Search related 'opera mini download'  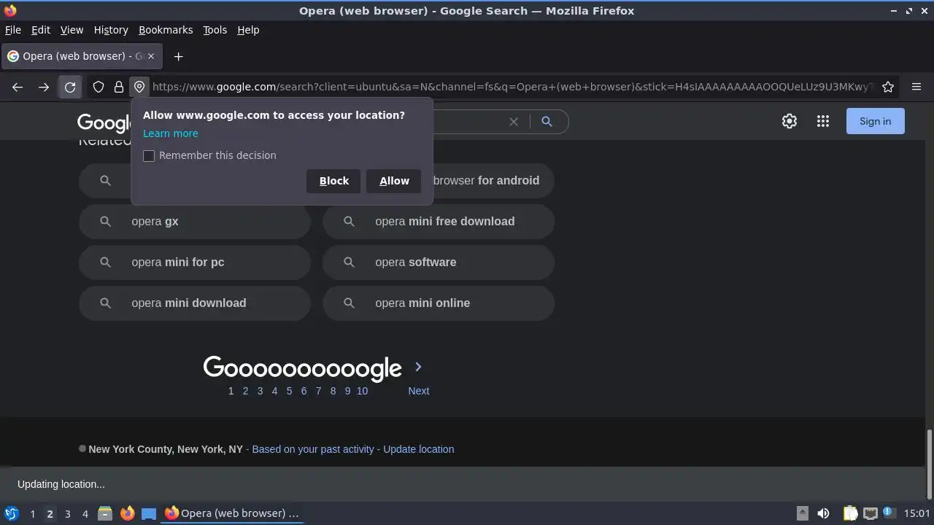(x=195, y=303)
